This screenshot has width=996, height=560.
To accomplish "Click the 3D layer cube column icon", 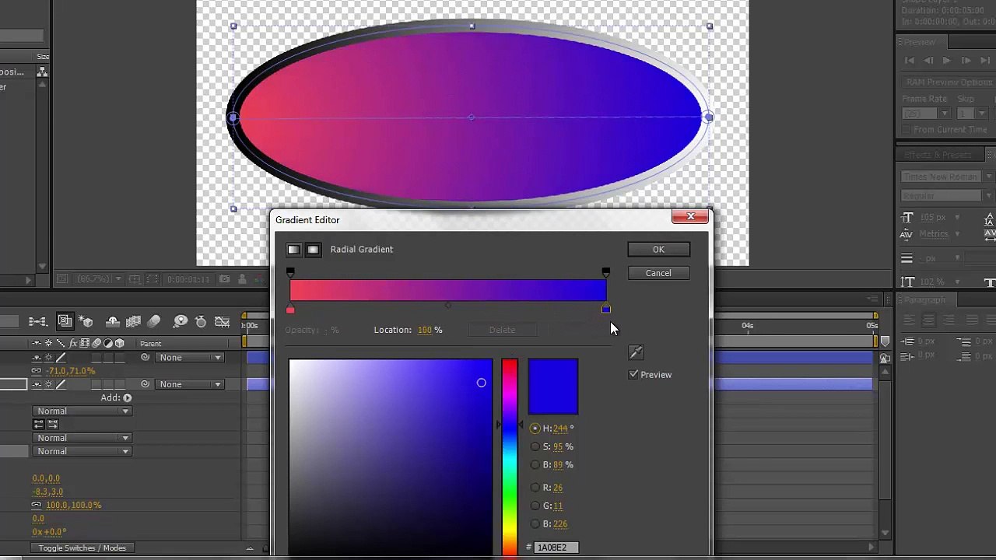I will pos(120,343).
